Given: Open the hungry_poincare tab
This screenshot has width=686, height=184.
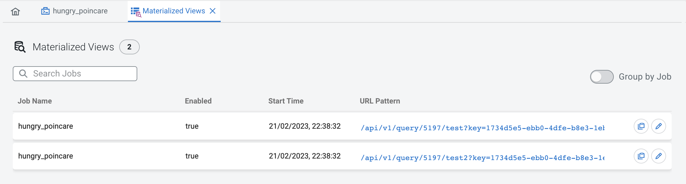Looking at the screenshot, I should coord(75,11).
